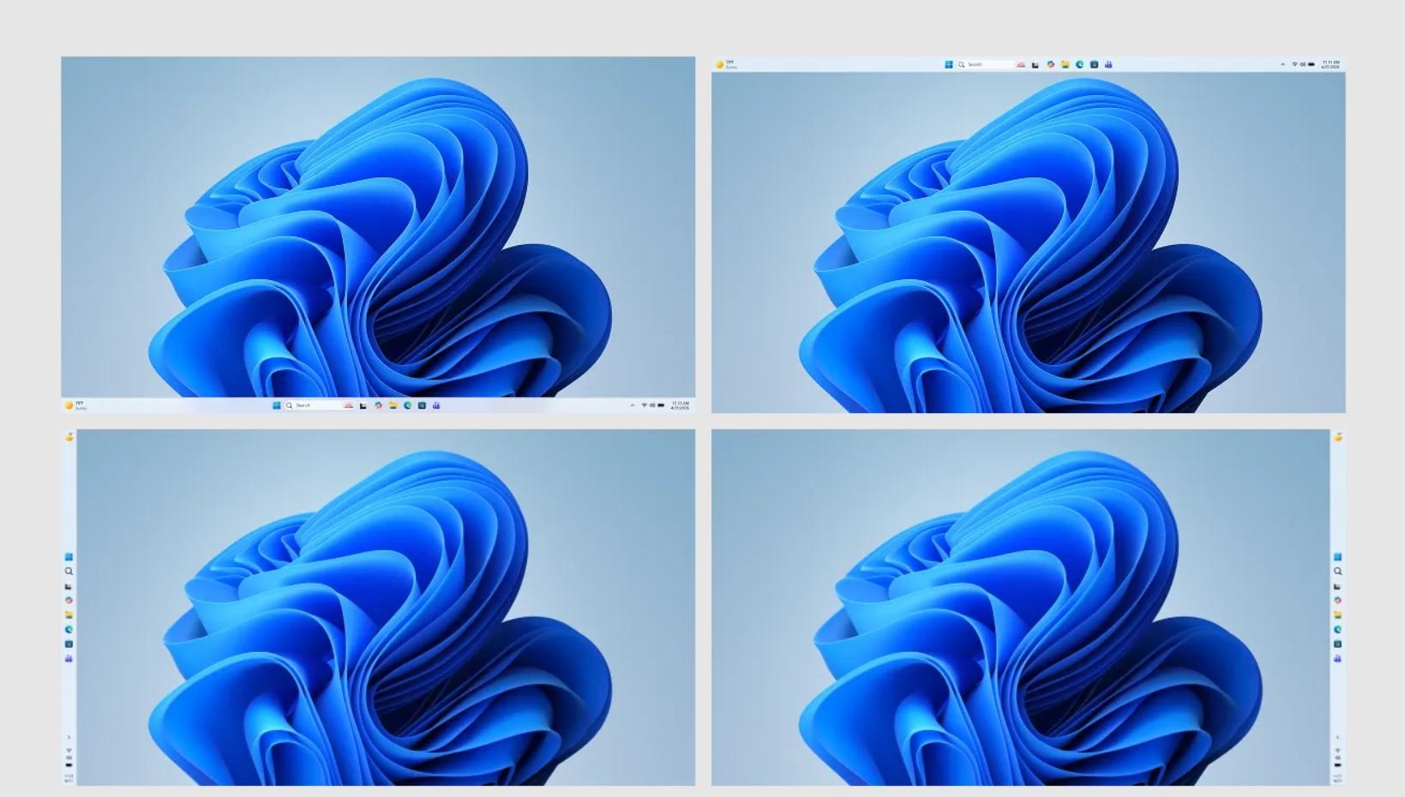Screen dimensions: 1405x797
Task: Show hidden tray icons on left taskbar
Action: [x=69, y=737]
